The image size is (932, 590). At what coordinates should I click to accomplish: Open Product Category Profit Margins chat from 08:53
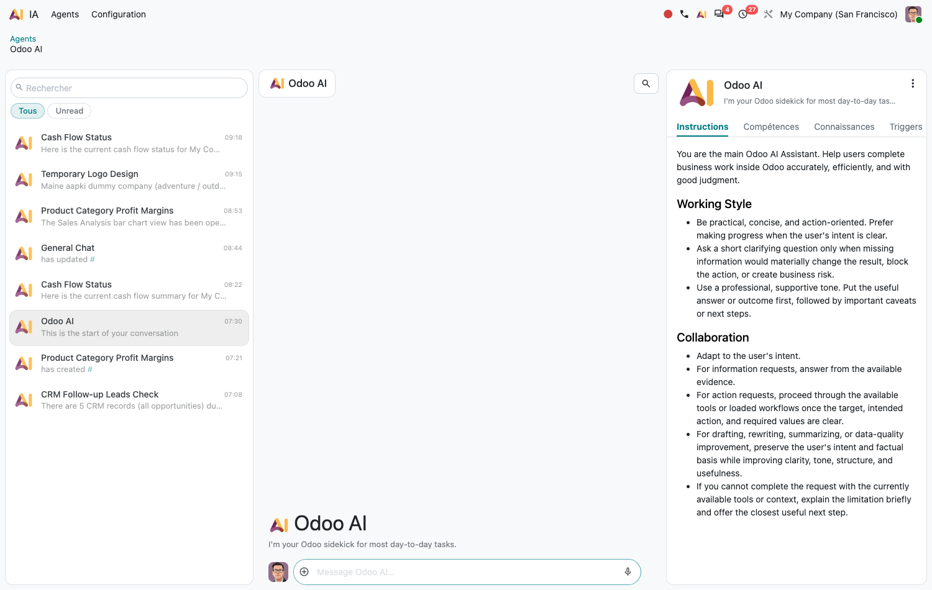click(129, 217)
